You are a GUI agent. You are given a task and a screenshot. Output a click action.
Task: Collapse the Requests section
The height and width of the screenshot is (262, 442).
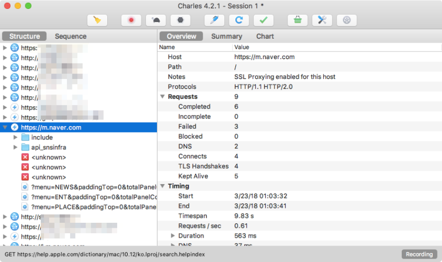point(162,96)
